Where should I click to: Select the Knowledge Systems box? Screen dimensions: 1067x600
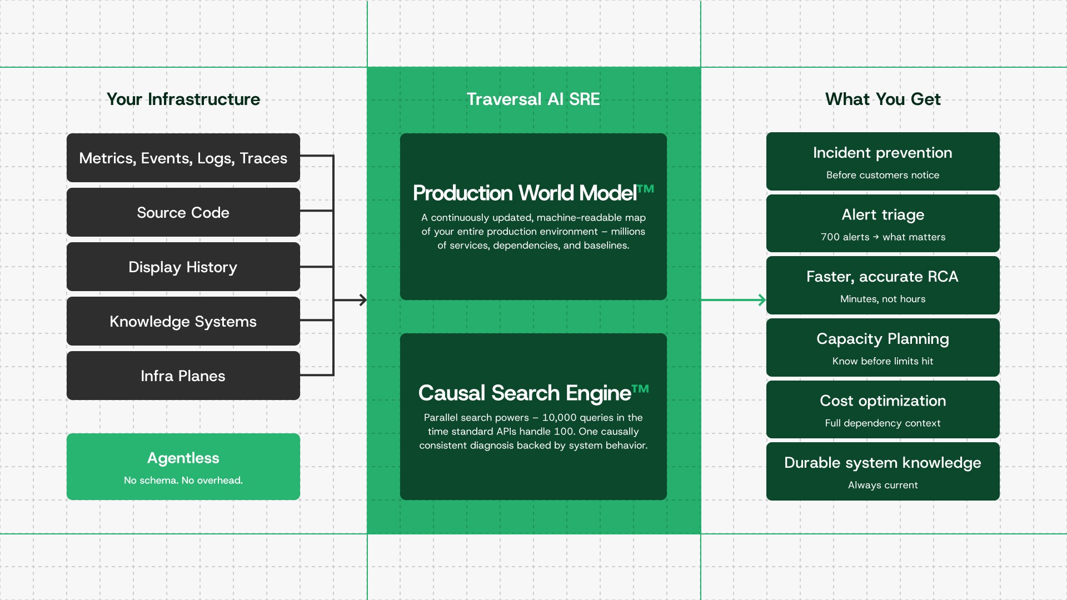(x=183, y=321)
